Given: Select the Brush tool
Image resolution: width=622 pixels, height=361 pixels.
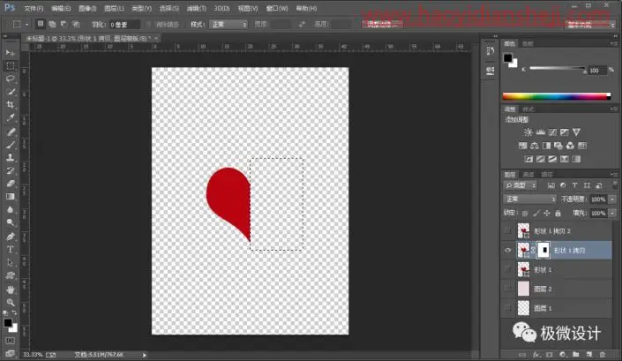Looking at the screenshot, I should click(11, 145).
